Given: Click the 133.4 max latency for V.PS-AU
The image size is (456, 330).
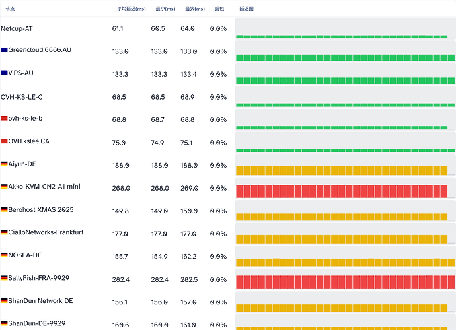Looking at the screenshot, I should 188,75.
